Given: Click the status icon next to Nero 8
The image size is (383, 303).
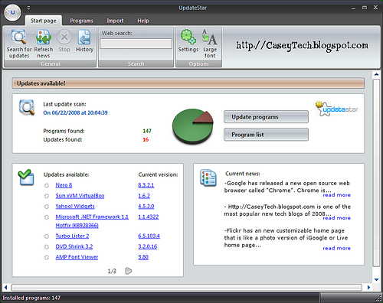Looking at the screenshot, I should [x=47, y=185].
